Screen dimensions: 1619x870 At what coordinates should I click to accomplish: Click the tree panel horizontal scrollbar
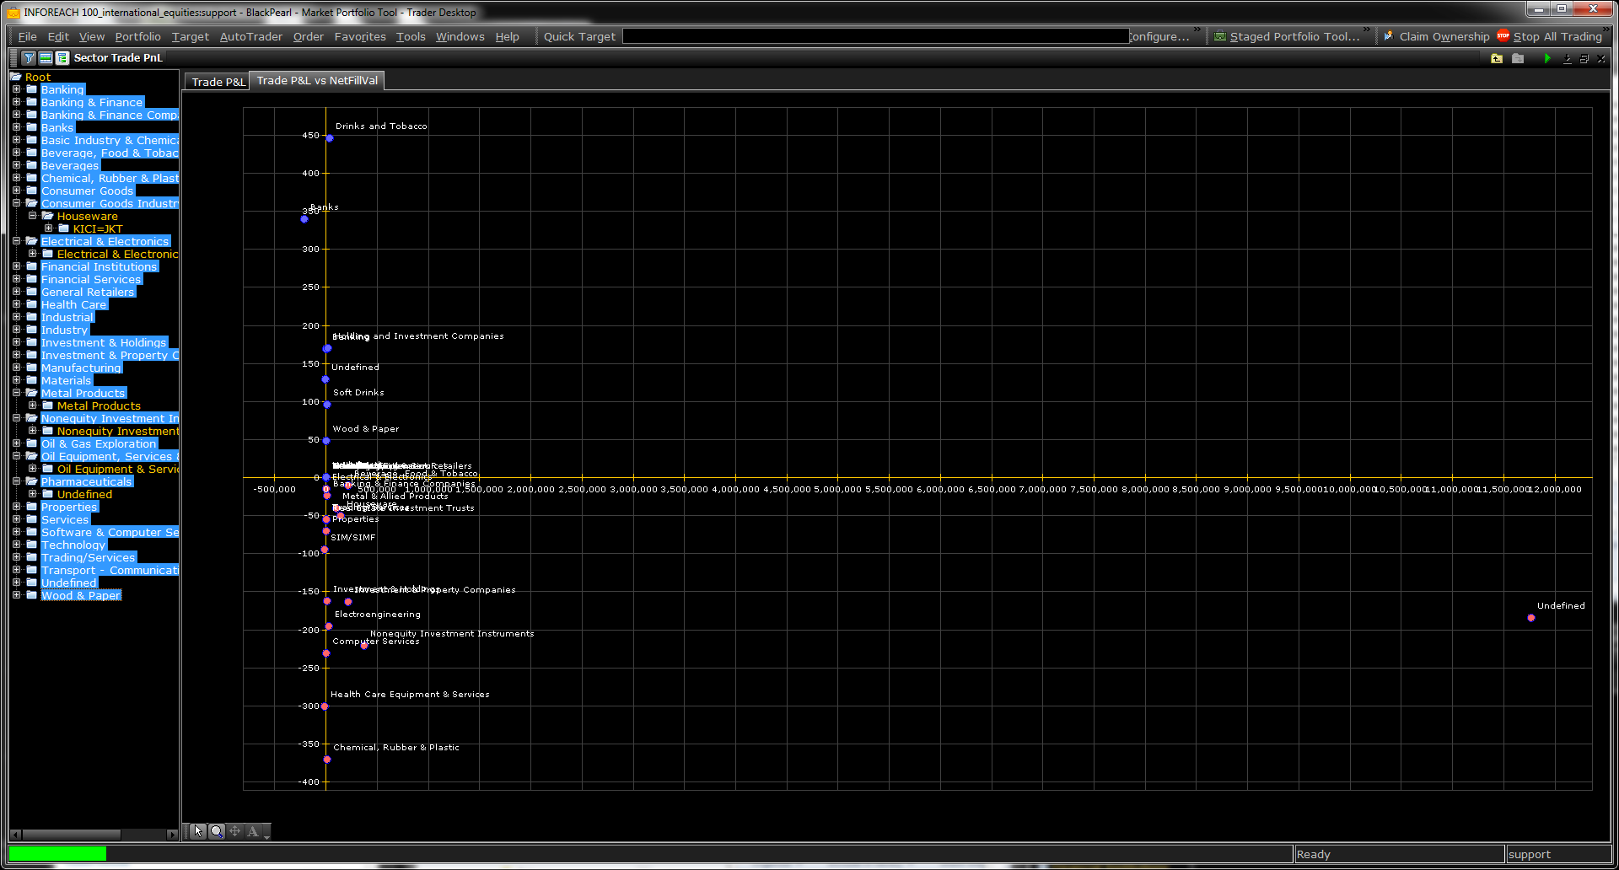click(72, 835)
